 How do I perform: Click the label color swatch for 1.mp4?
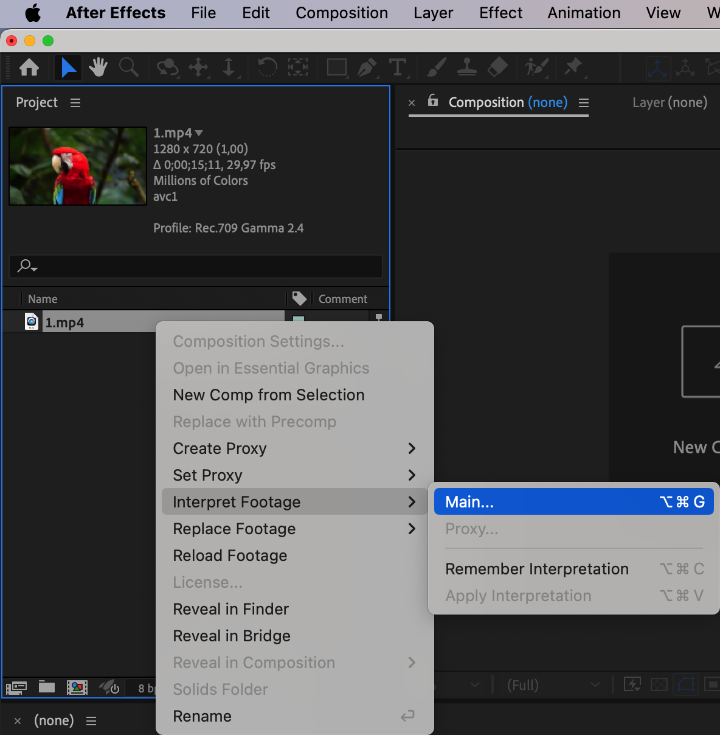coord(299,319)
